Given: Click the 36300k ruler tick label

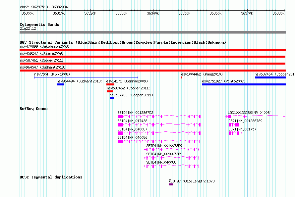Looking at the screenshot, I should coord(28,13).
